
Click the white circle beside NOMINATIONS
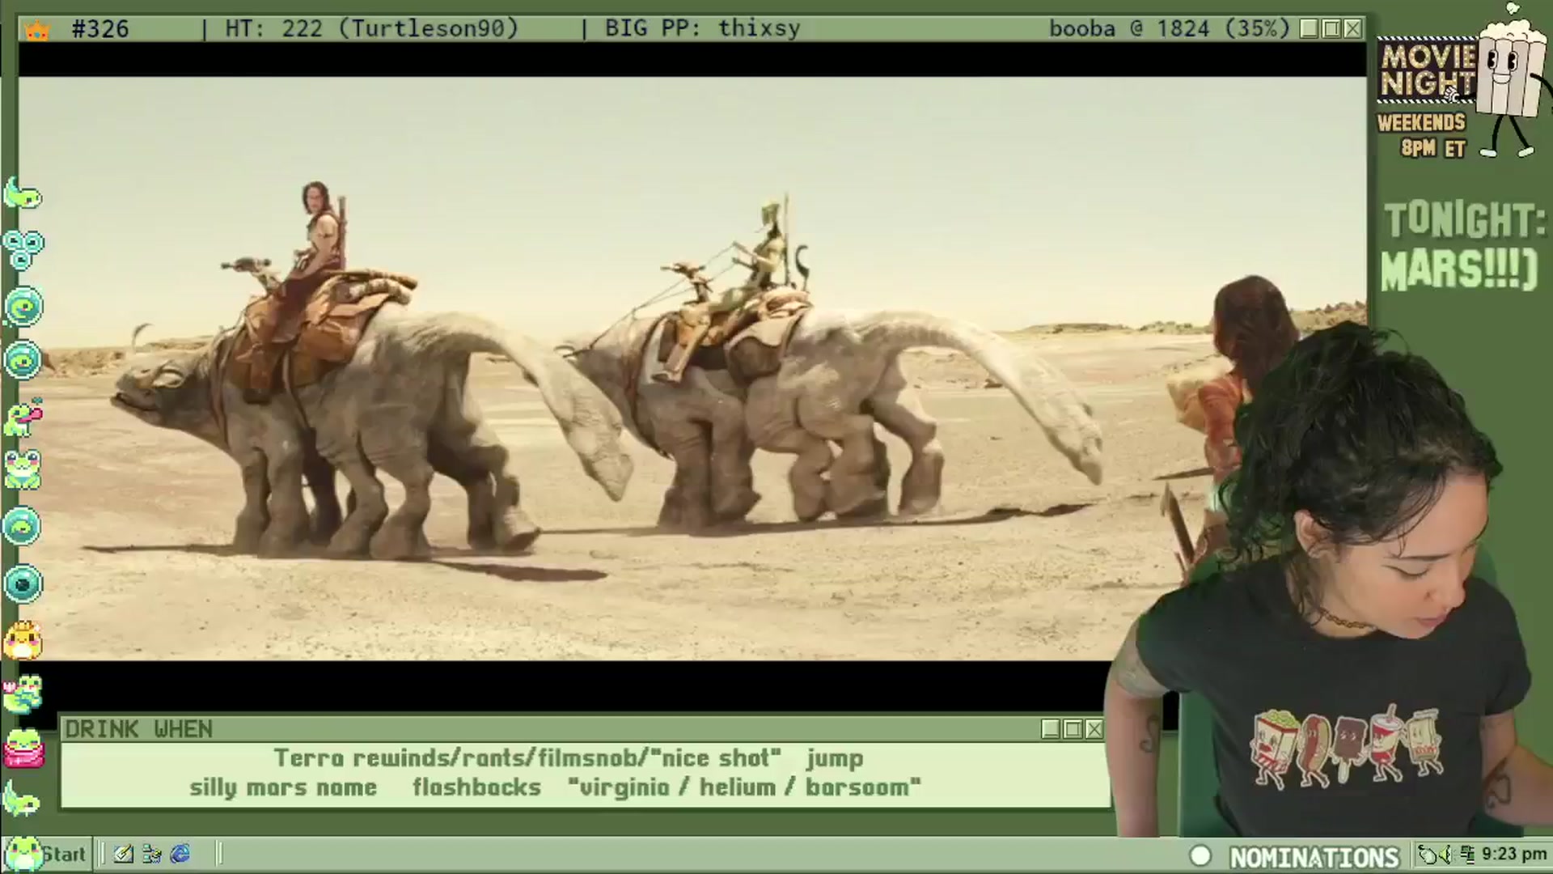[x=1200, y=855]
